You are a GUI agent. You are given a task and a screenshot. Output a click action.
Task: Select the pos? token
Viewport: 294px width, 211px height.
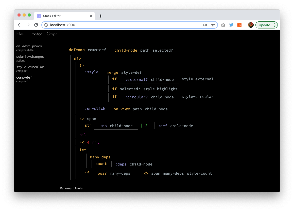pos(102,173)
